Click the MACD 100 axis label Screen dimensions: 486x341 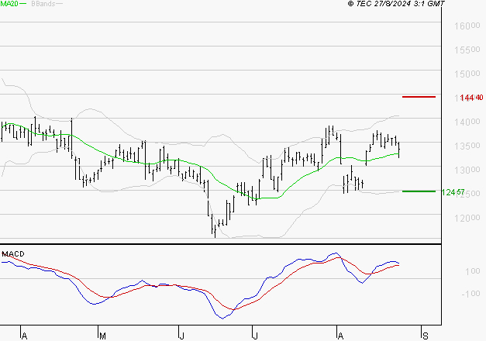(472, 271)
